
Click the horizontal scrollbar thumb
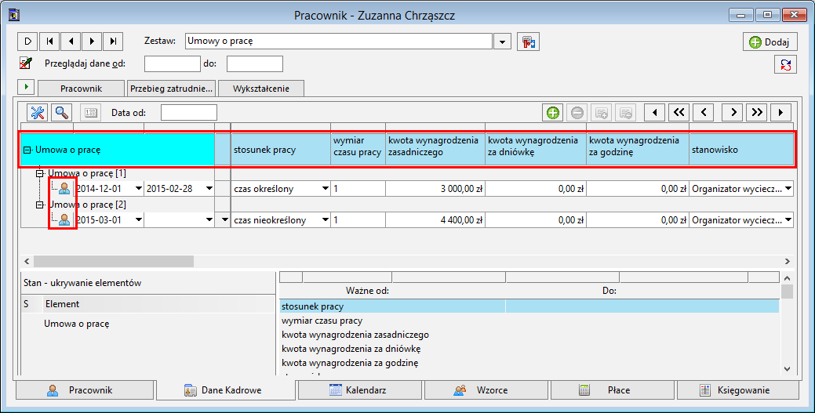(x=114, y=261)
